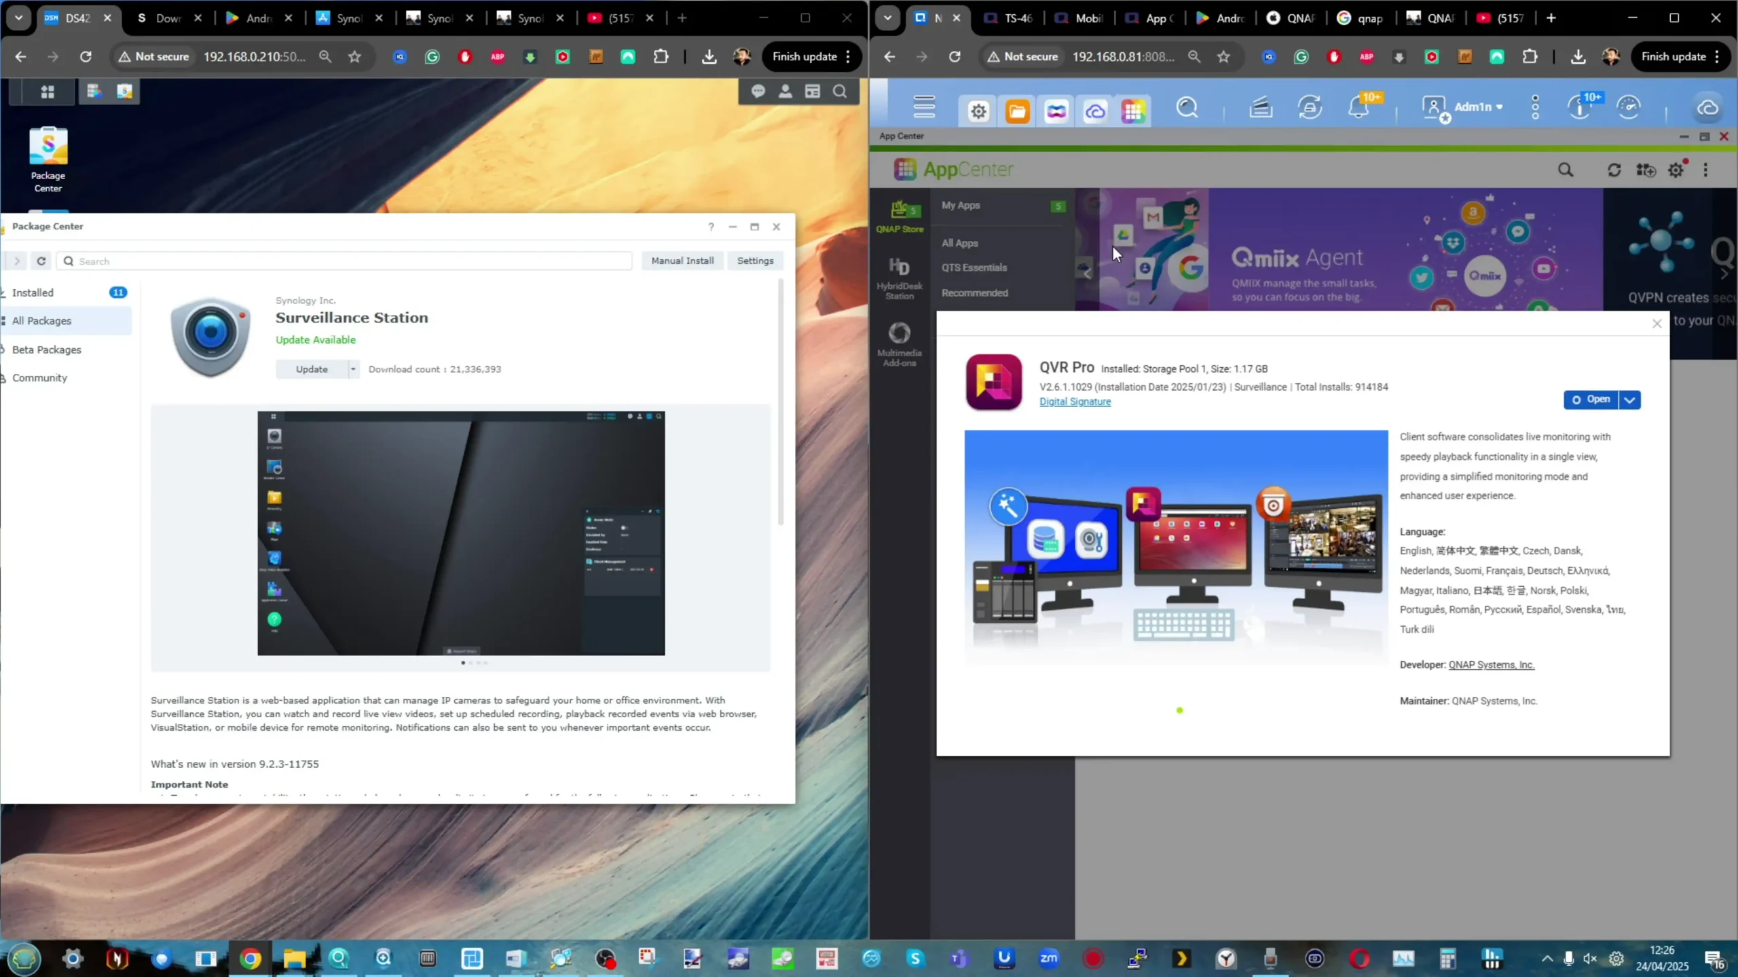The width and height of the screenshot is (1738, 977).
Task: Go forward in Package Center
Action: coord(17,261)
